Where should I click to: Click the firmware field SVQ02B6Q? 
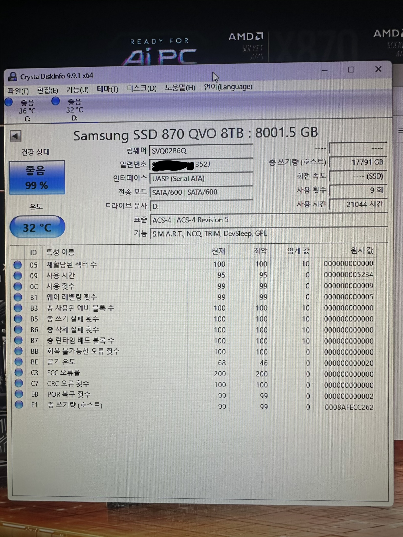[201, 151]
